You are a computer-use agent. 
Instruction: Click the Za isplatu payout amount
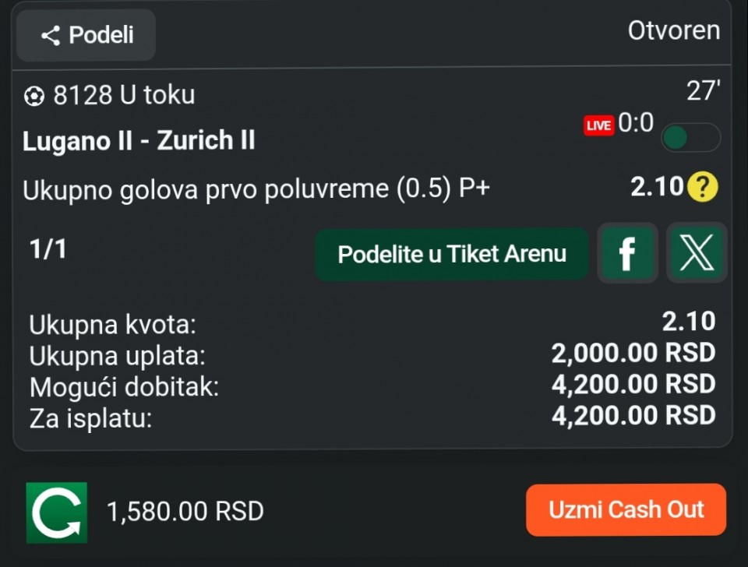tap(633, 416)
